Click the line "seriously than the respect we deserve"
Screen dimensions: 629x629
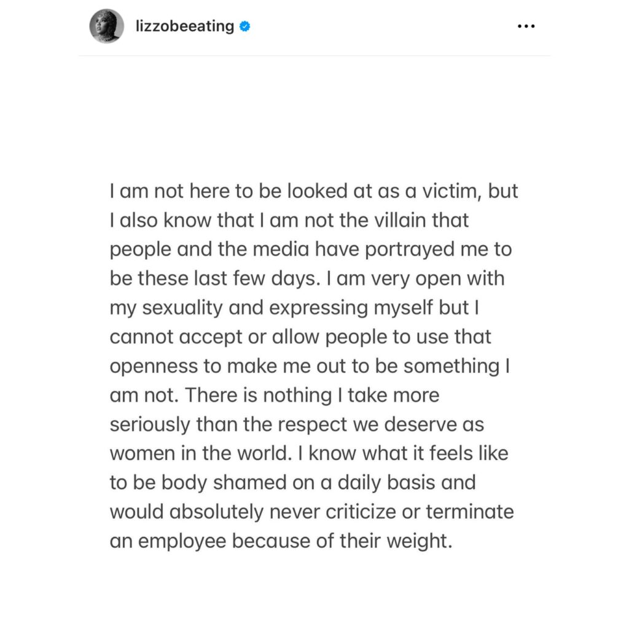tap(297, 424)
